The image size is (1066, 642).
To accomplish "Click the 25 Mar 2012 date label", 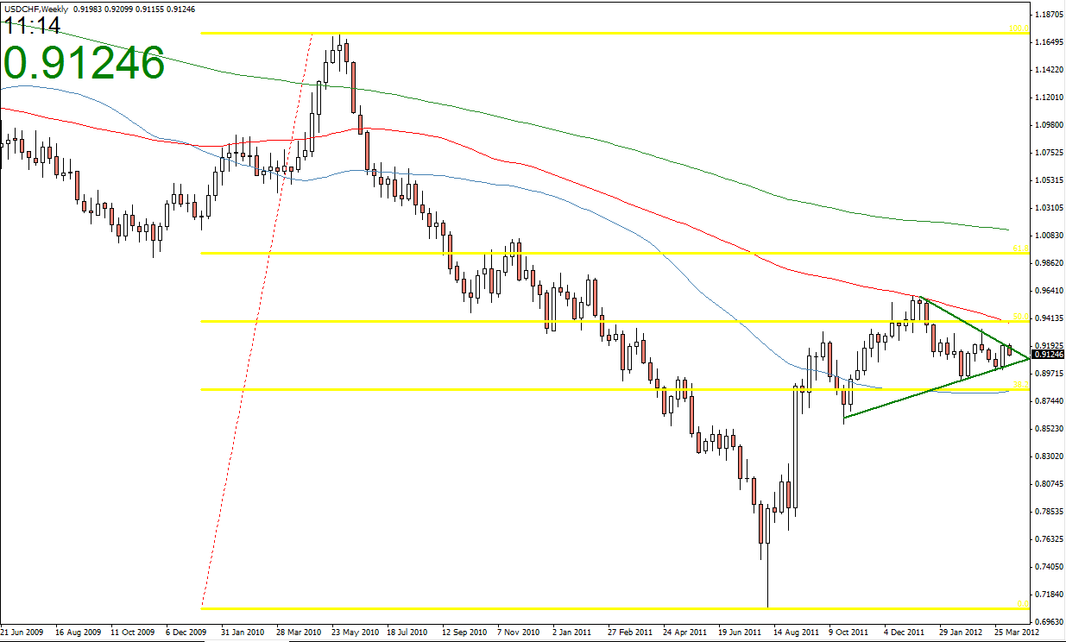I will pyautogui.click(x=1017, y=633).
